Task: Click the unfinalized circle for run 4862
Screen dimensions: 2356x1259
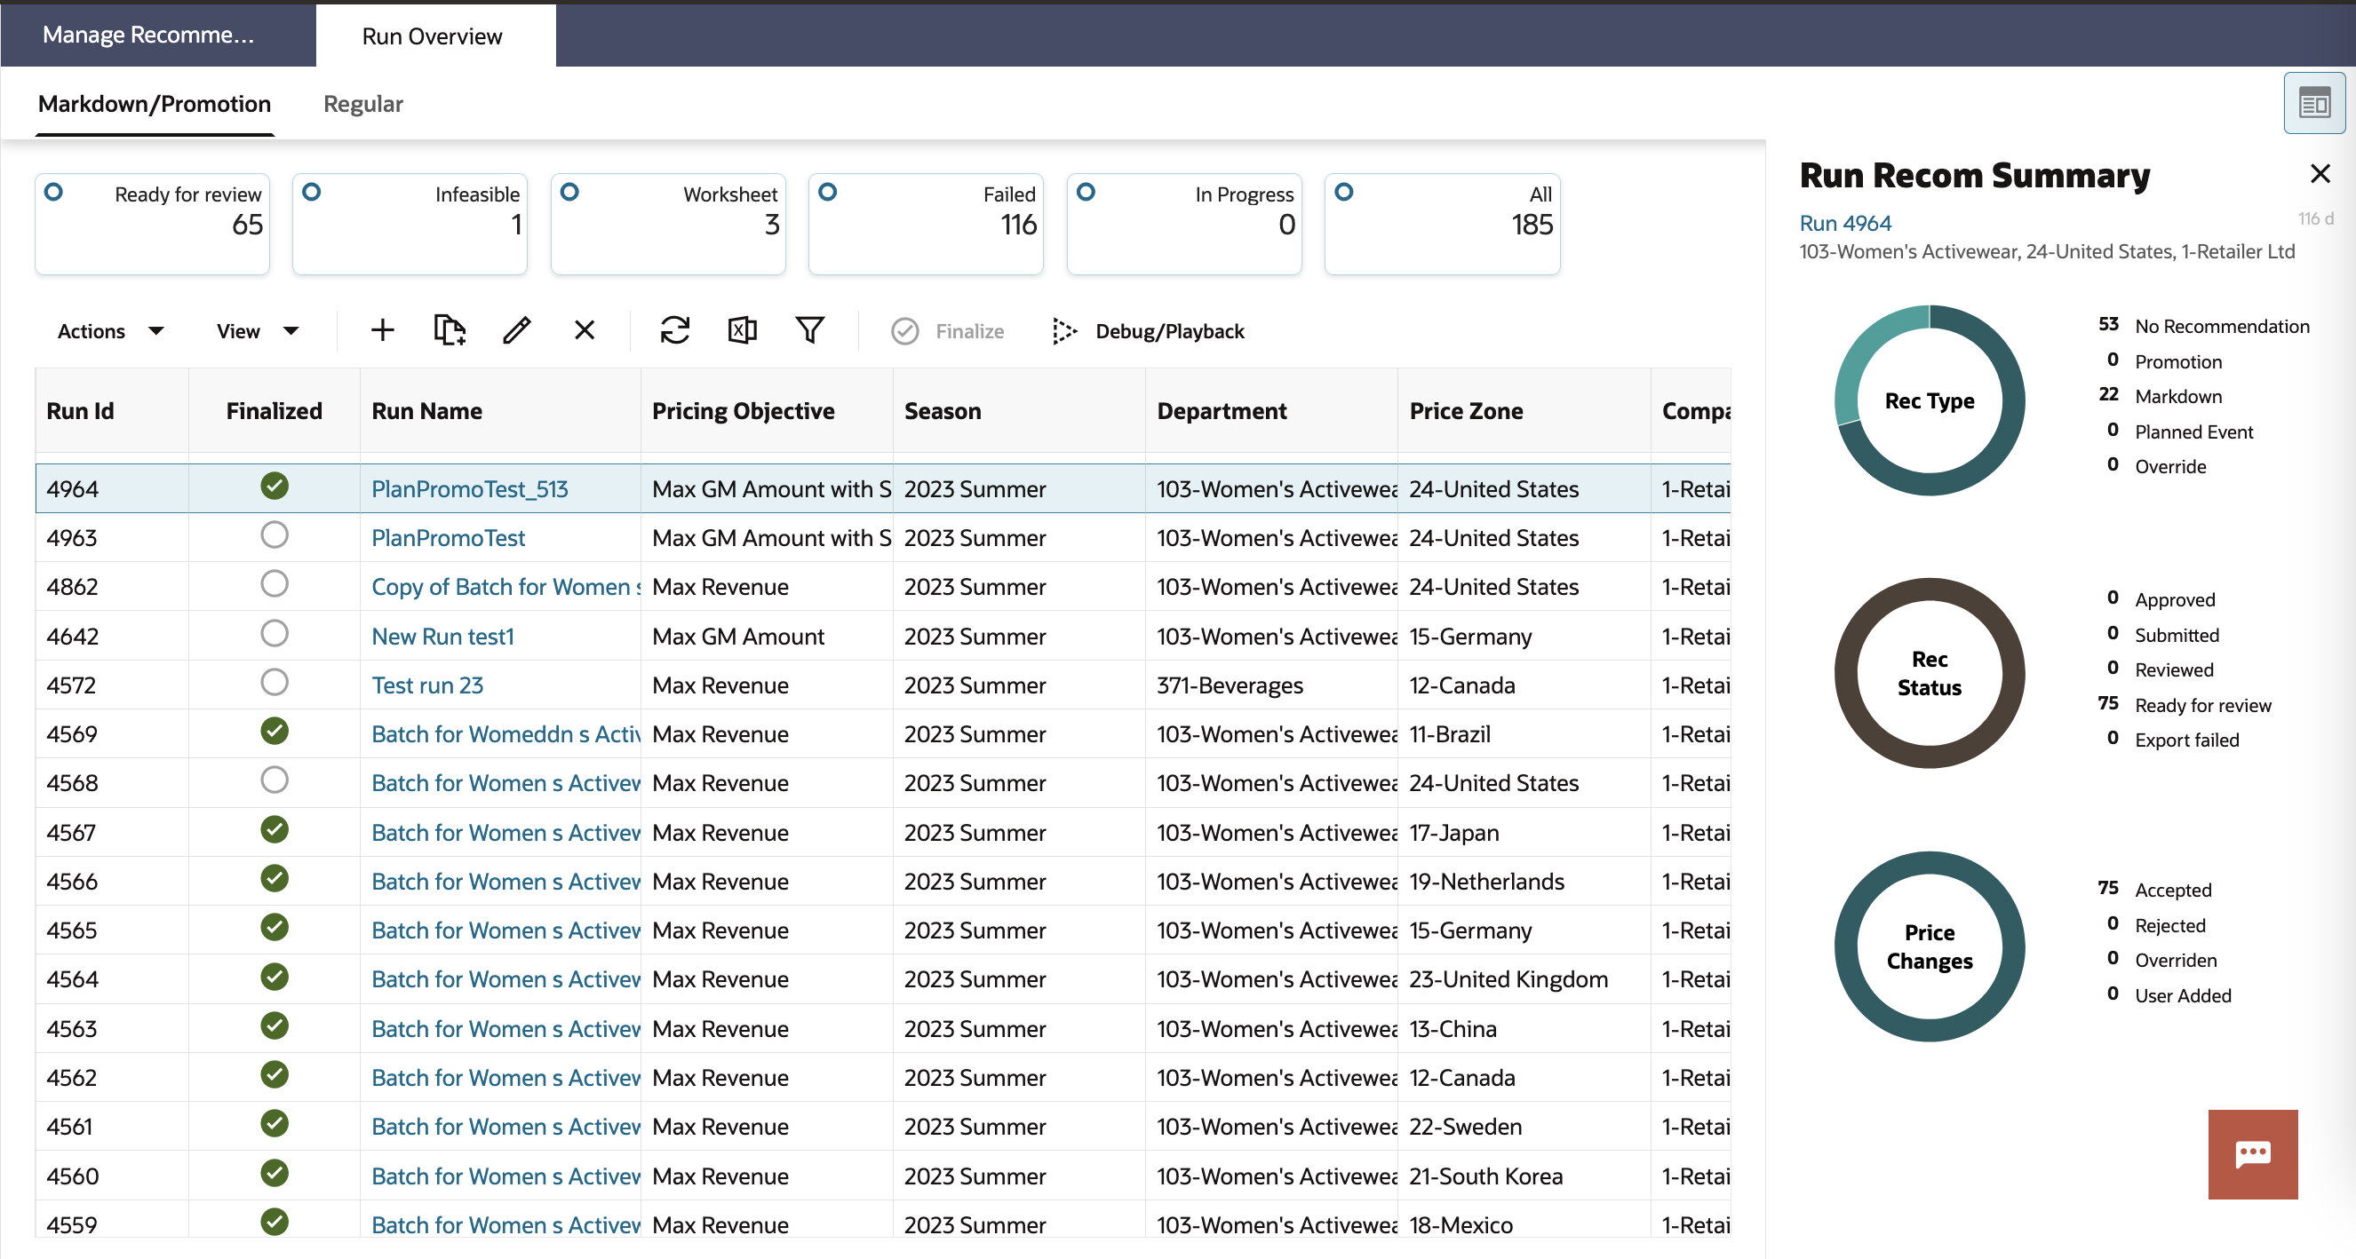Action: click(x=275, y=583)
